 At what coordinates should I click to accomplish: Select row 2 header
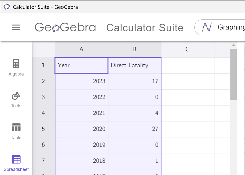tap(43, 81)
